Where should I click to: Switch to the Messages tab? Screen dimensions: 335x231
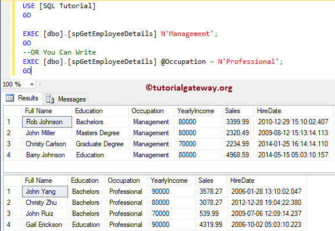tap(66, 99)
